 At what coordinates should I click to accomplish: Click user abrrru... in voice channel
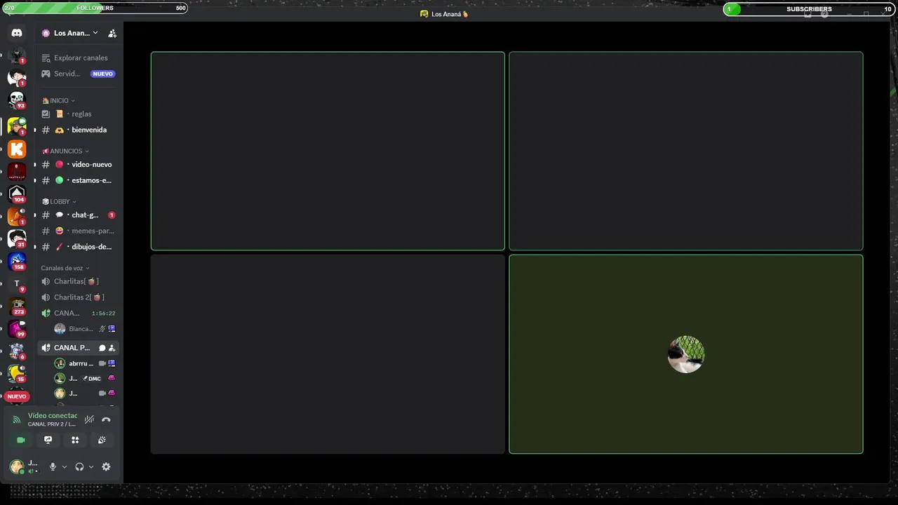tap(84, 363)
